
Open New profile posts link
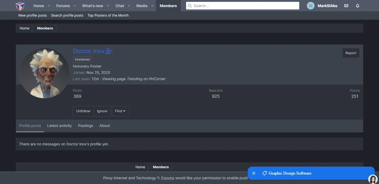[x=33, y=16]
